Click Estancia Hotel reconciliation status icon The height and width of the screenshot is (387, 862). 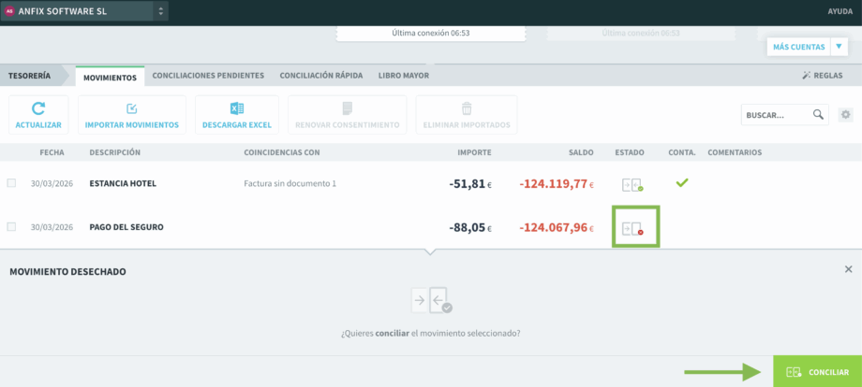pyautogui.click(x=633, y=185)
